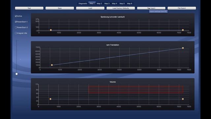The image size is (211, 119).
Task: Select the lower-left point of rpm-Translation curve
Action: [52, 65]
